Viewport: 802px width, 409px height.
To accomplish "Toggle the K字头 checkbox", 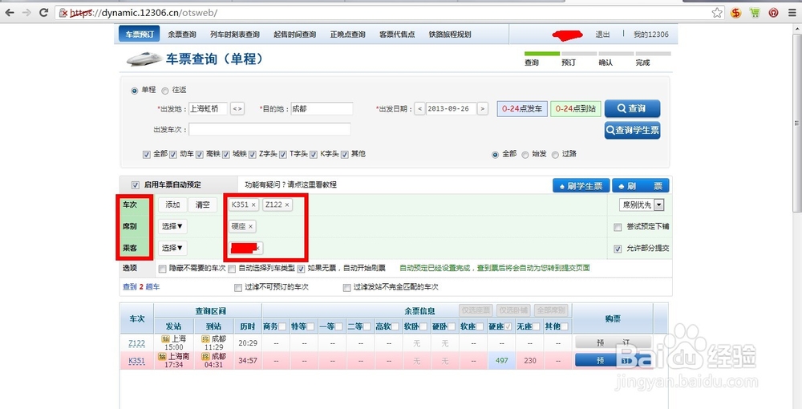I will pyautogui.click(x=314, y=155).
